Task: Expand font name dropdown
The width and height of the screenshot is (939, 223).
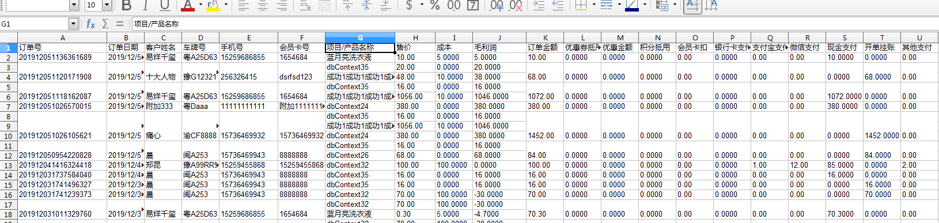Action: click(74, 5)
